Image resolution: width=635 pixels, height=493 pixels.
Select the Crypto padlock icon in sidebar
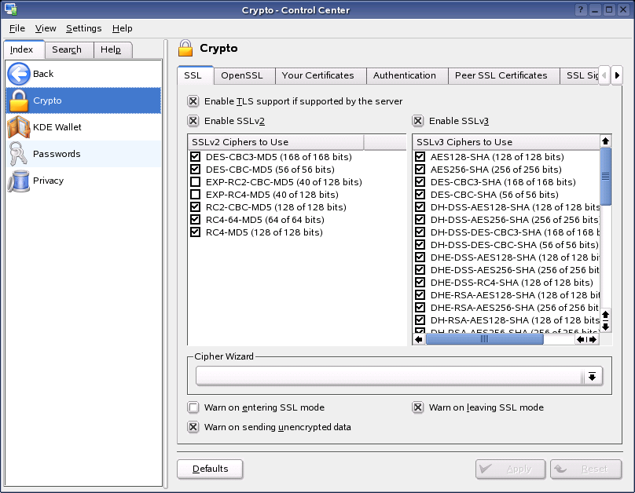pos(19,100)
